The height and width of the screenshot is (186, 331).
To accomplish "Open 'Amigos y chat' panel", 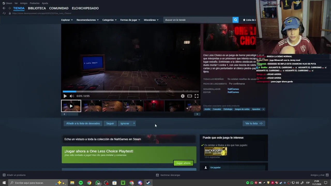I will [x=319, y=175].
